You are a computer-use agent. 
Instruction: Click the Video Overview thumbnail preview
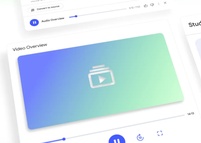[100, 81]
